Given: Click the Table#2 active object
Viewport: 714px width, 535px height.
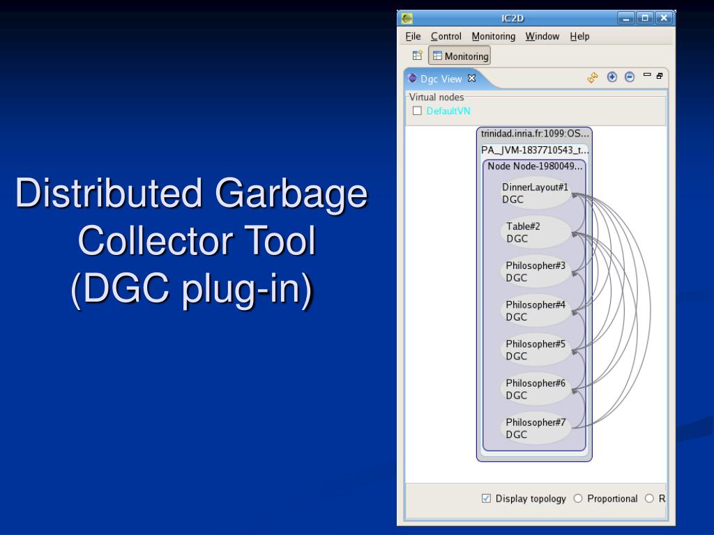Looking at the screenshot, I should 535,232.
